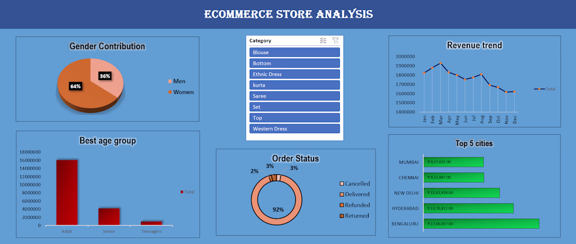Click the BENGALURU city label
Viewport: 576px width, 244px height.
404,224
